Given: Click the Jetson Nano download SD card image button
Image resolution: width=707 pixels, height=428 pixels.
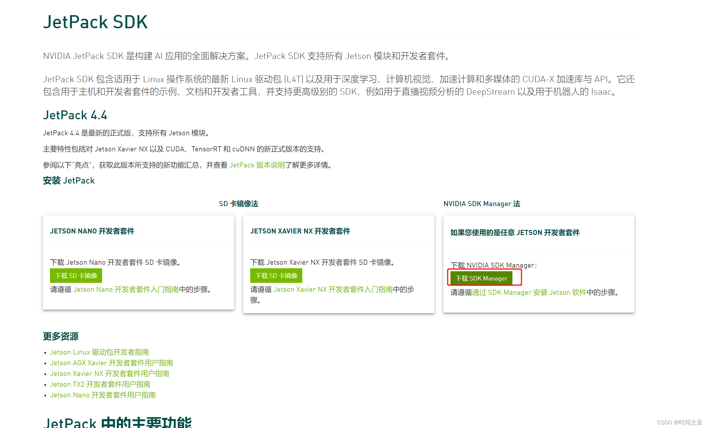Looking at the screenshot, I should click(76, 276).
